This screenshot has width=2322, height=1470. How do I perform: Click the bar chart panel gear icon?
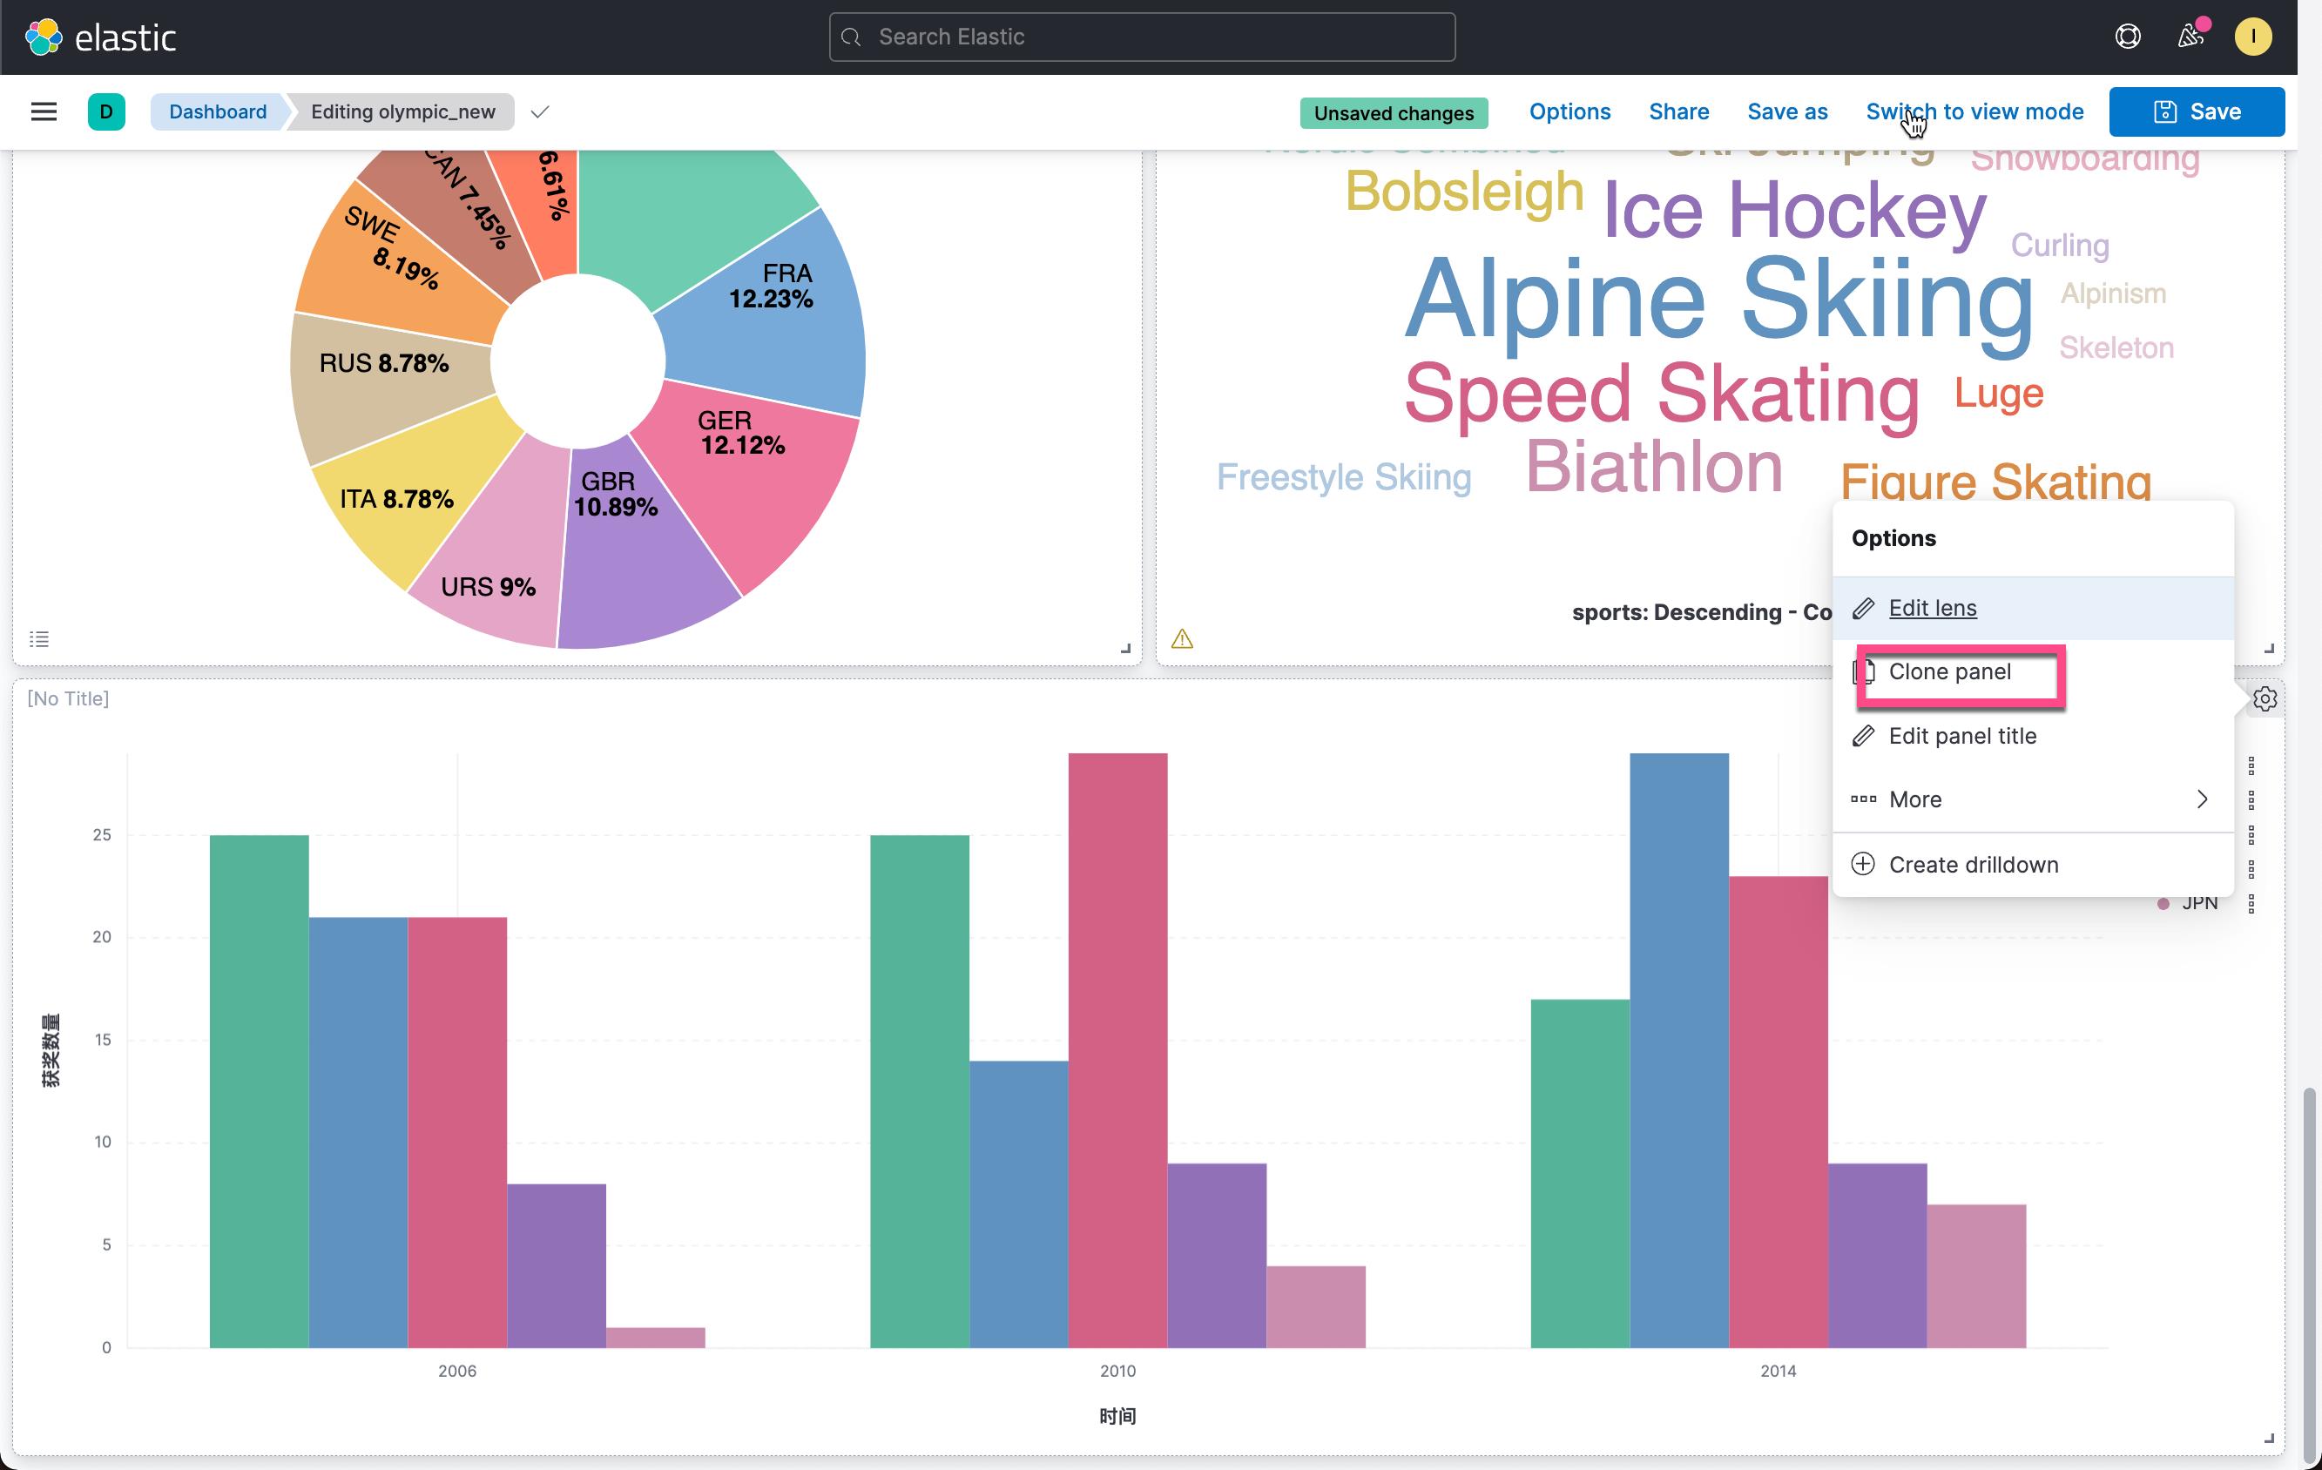[x=2265, y=698]
